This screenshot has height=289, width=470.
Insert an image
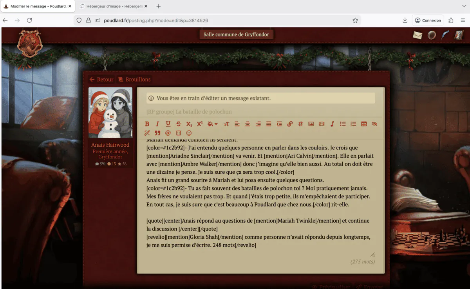pos(311,124)
